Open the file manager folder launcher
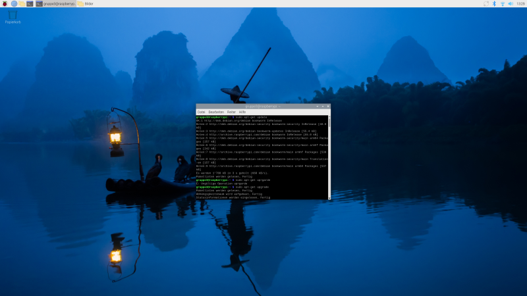The image size is (527, 296). point(22,4)
